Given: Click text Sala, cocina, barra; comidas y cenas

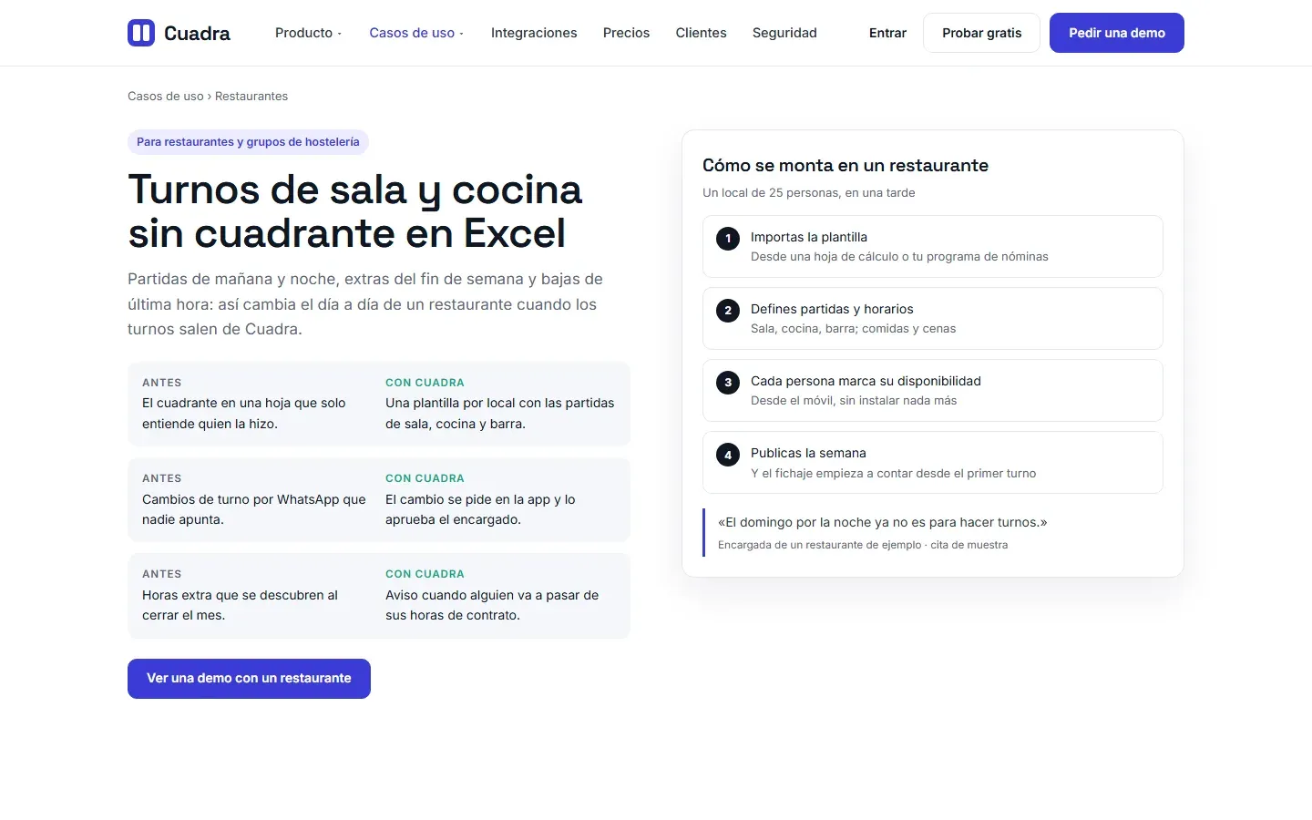Looking at the screenshot, I should 853,329.
